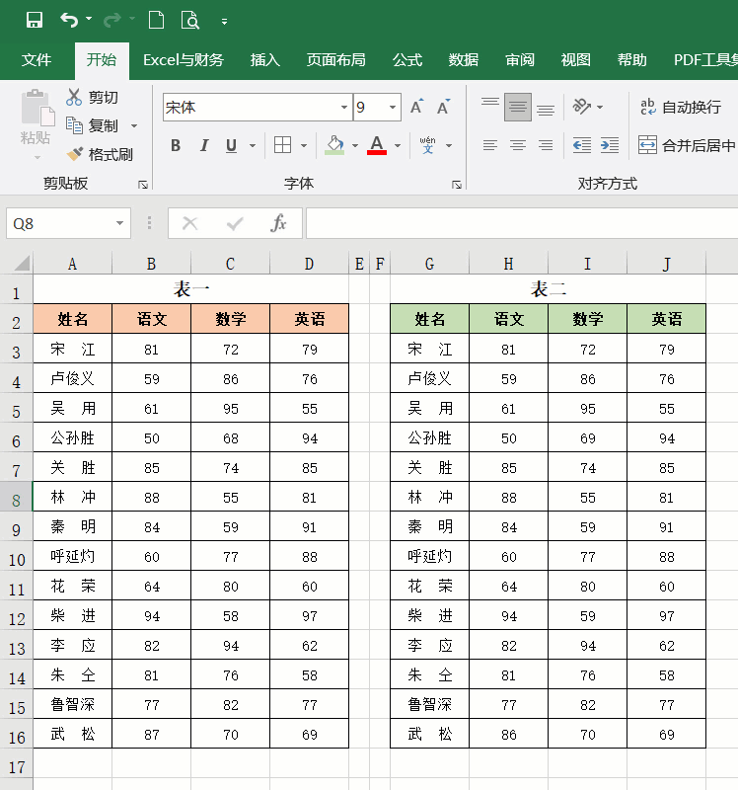The height and width of the screenshot is (790, 738).
Task: Select Align Right icon
Action: click(546, 145)
